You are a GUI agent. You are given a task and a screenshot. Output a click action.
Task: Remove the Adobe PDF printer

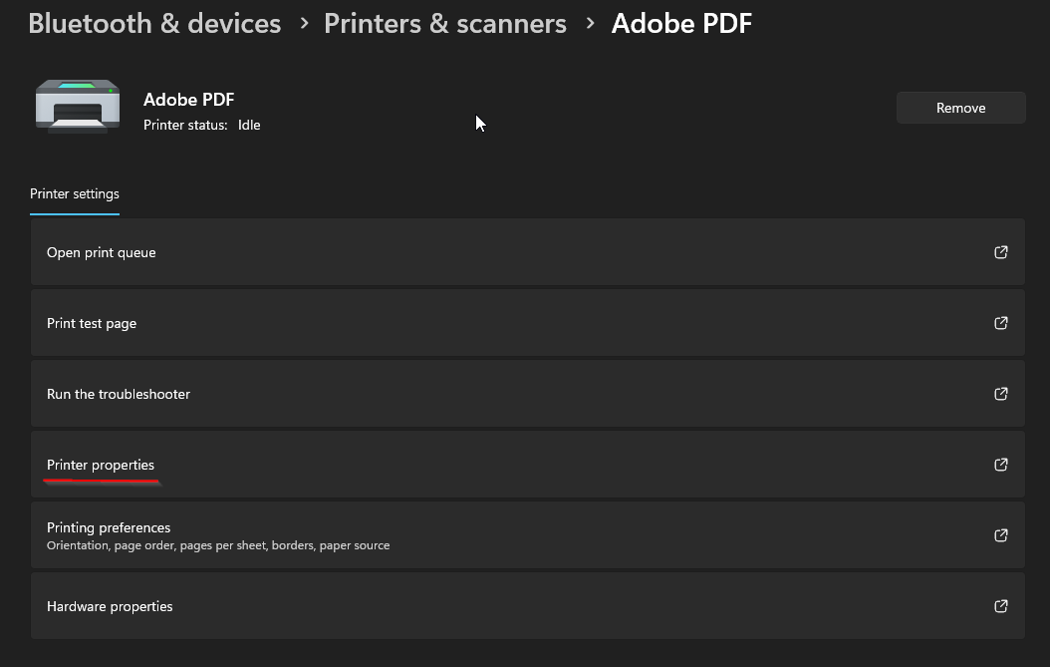pyautogui.click(x=960, y=108)
